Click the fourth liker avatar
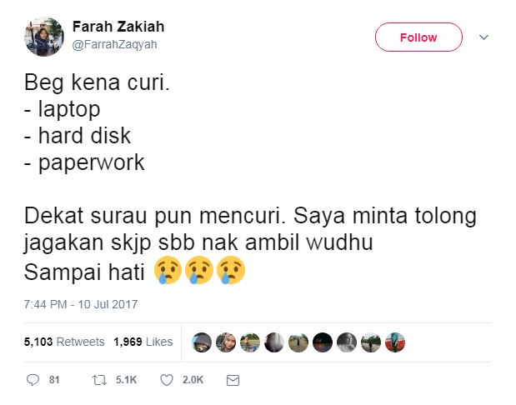This screenshot has width=516, height=405. (274, 342)
